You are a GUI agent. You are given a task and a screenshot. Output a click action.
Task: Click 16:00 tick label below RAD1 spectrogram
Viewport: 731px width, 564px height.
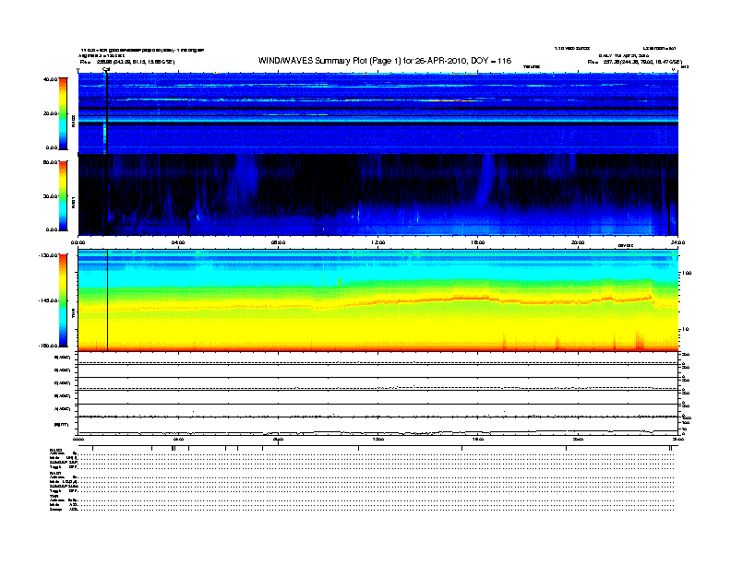478,242
